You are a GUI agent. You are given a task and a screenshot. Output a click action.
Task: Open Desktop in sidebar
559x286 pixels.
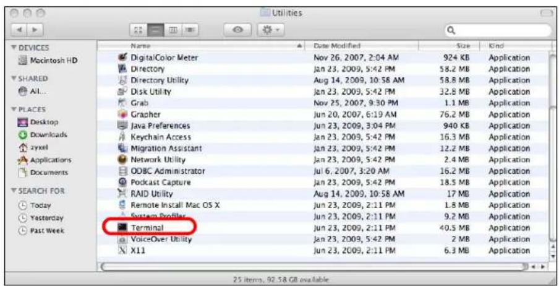pyautogui.click(x=38, y=122)
